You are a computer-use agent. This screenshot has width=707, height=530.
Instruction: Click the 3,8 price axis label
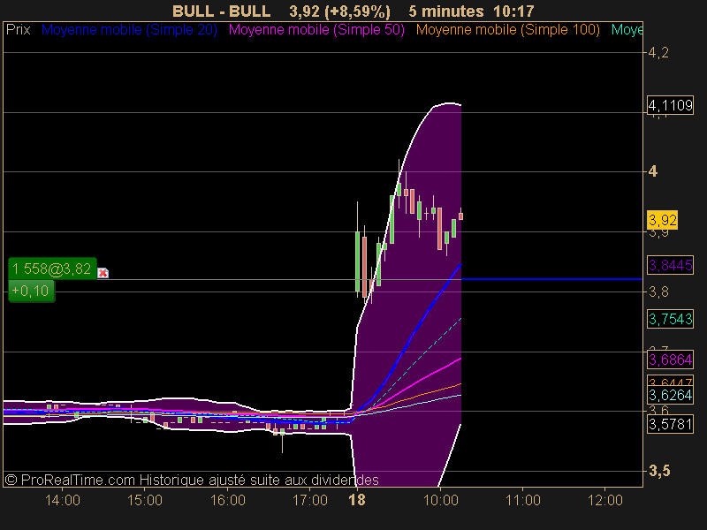[658, 292]
